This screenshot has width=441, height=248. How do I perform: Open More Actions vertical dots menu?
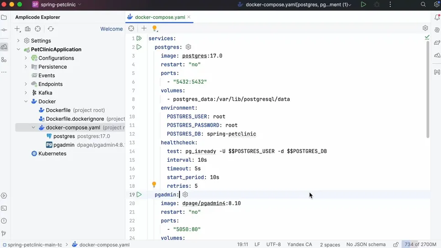click(390, 5)
